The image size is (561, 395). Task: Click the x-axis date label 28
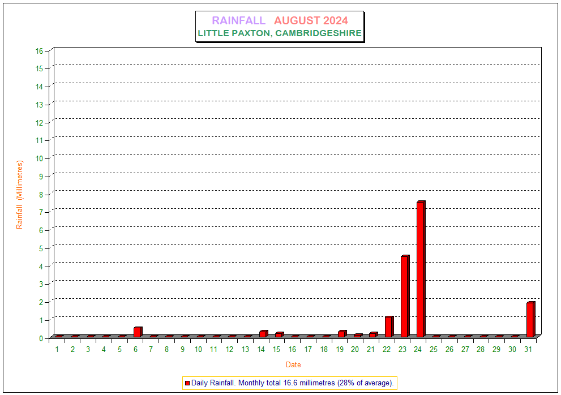481,349
